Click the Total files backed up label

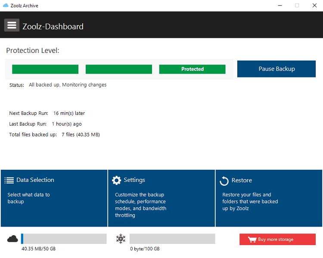(x=33, y=135)
